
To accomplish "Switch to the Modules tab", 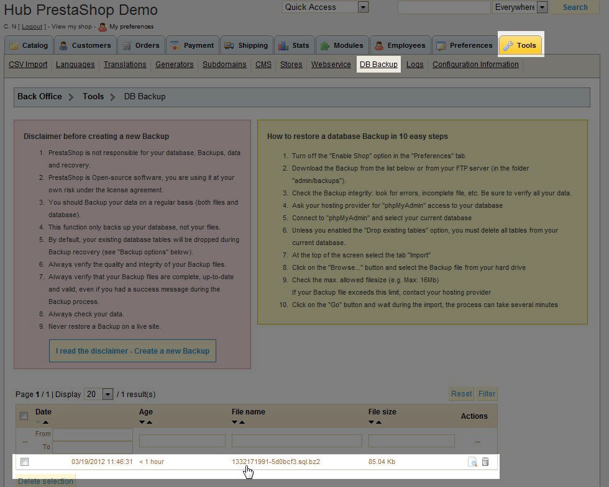I will point(342,45).
